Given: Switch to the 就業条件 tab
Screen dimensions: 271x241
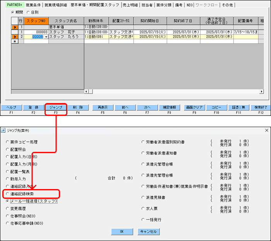Looking at the screenshot, I should [x=33, y=5].
